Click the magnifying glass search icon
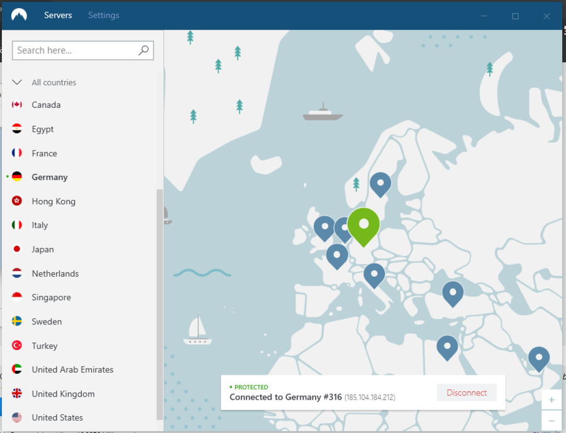566x433 pixels. 143,50
